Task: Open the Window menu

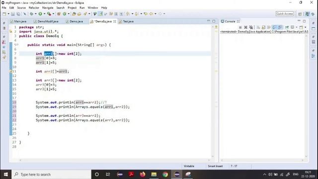Action: [93, 8]
